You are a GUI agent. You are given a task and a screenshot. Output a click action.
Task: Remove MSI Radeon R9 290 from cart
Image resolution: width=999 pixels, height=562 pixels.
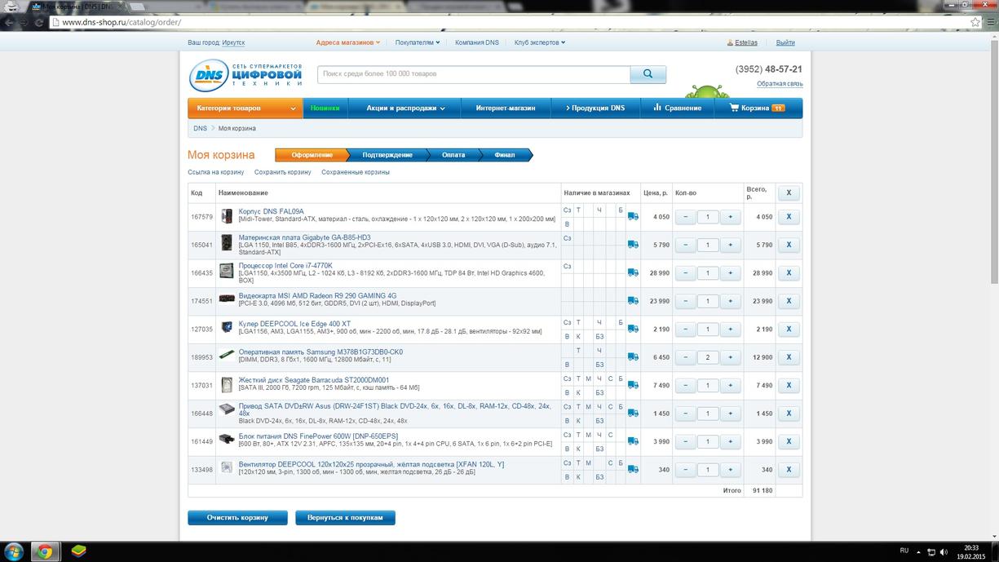tap(789, 301)
